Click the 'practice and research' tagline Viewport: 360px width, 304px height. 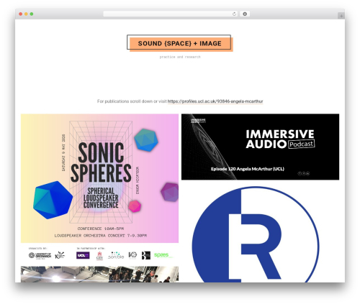(180, 57)
